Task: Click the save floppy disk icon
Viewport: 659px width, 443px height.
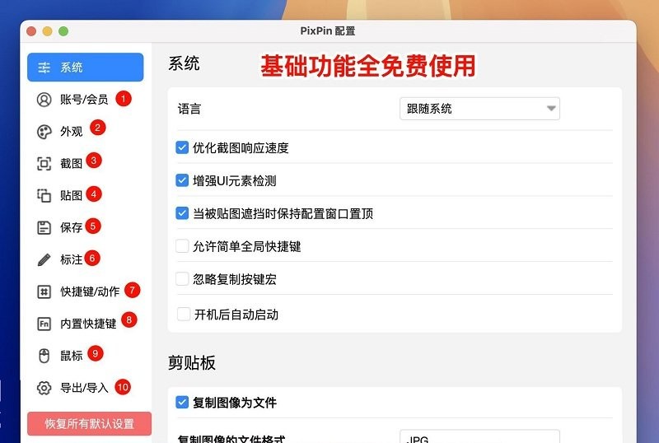Action: click(x=44, y=227)
